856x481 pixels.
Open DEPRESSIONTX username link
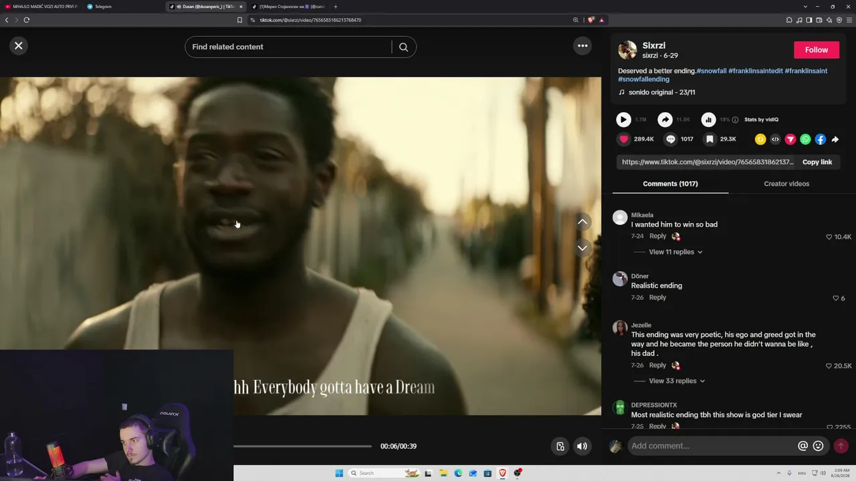(x=654, y=405)
